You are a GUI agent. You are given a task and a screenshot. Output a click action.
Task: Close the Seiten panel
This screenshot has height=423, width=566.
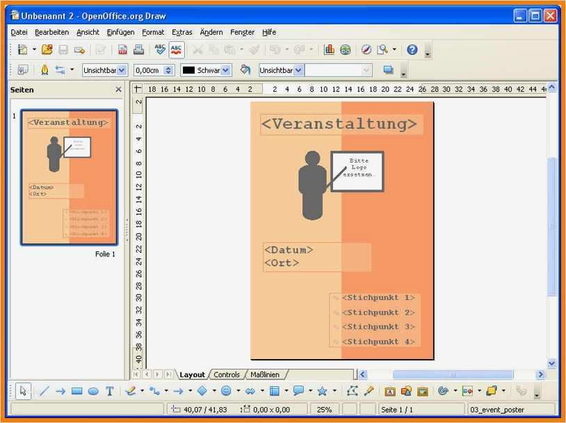118,90
